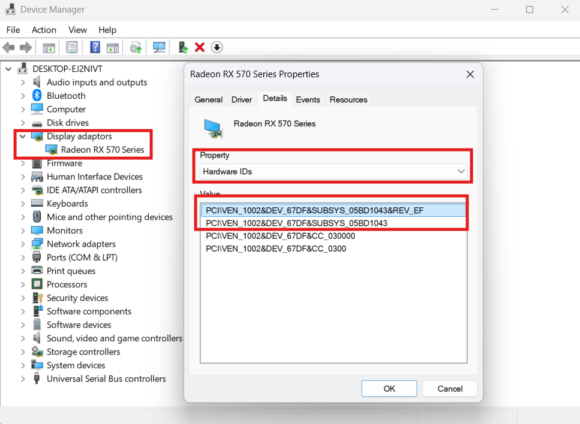Click the blue question mark Help icon
This screenshot has height=424, width=580.
(x=95, y=47)
